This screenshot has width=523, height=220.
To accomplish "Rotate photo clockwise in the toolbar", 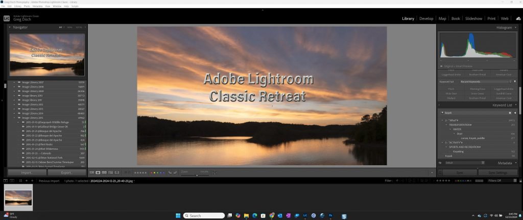I will coord(175,172).
